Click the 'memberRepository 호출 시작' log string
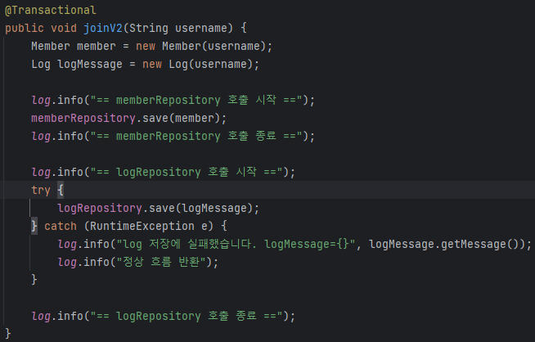The height and width of the screenshot is (342, 535). point(196,100)
